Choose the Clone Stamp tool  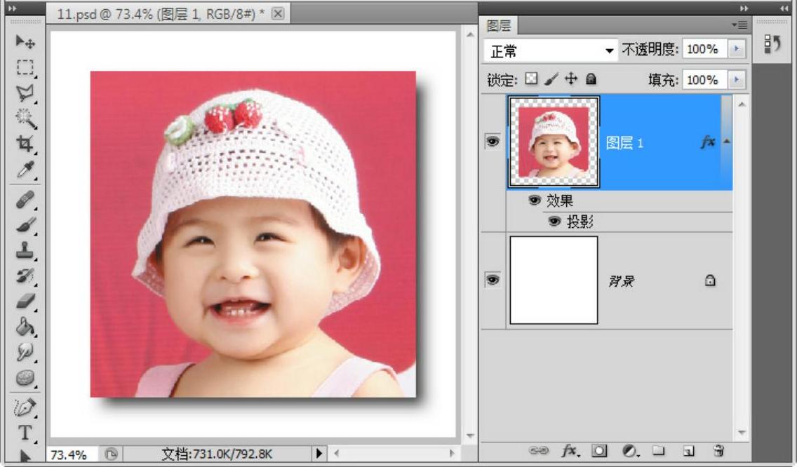pyautogui.click(x=25, y=250)
